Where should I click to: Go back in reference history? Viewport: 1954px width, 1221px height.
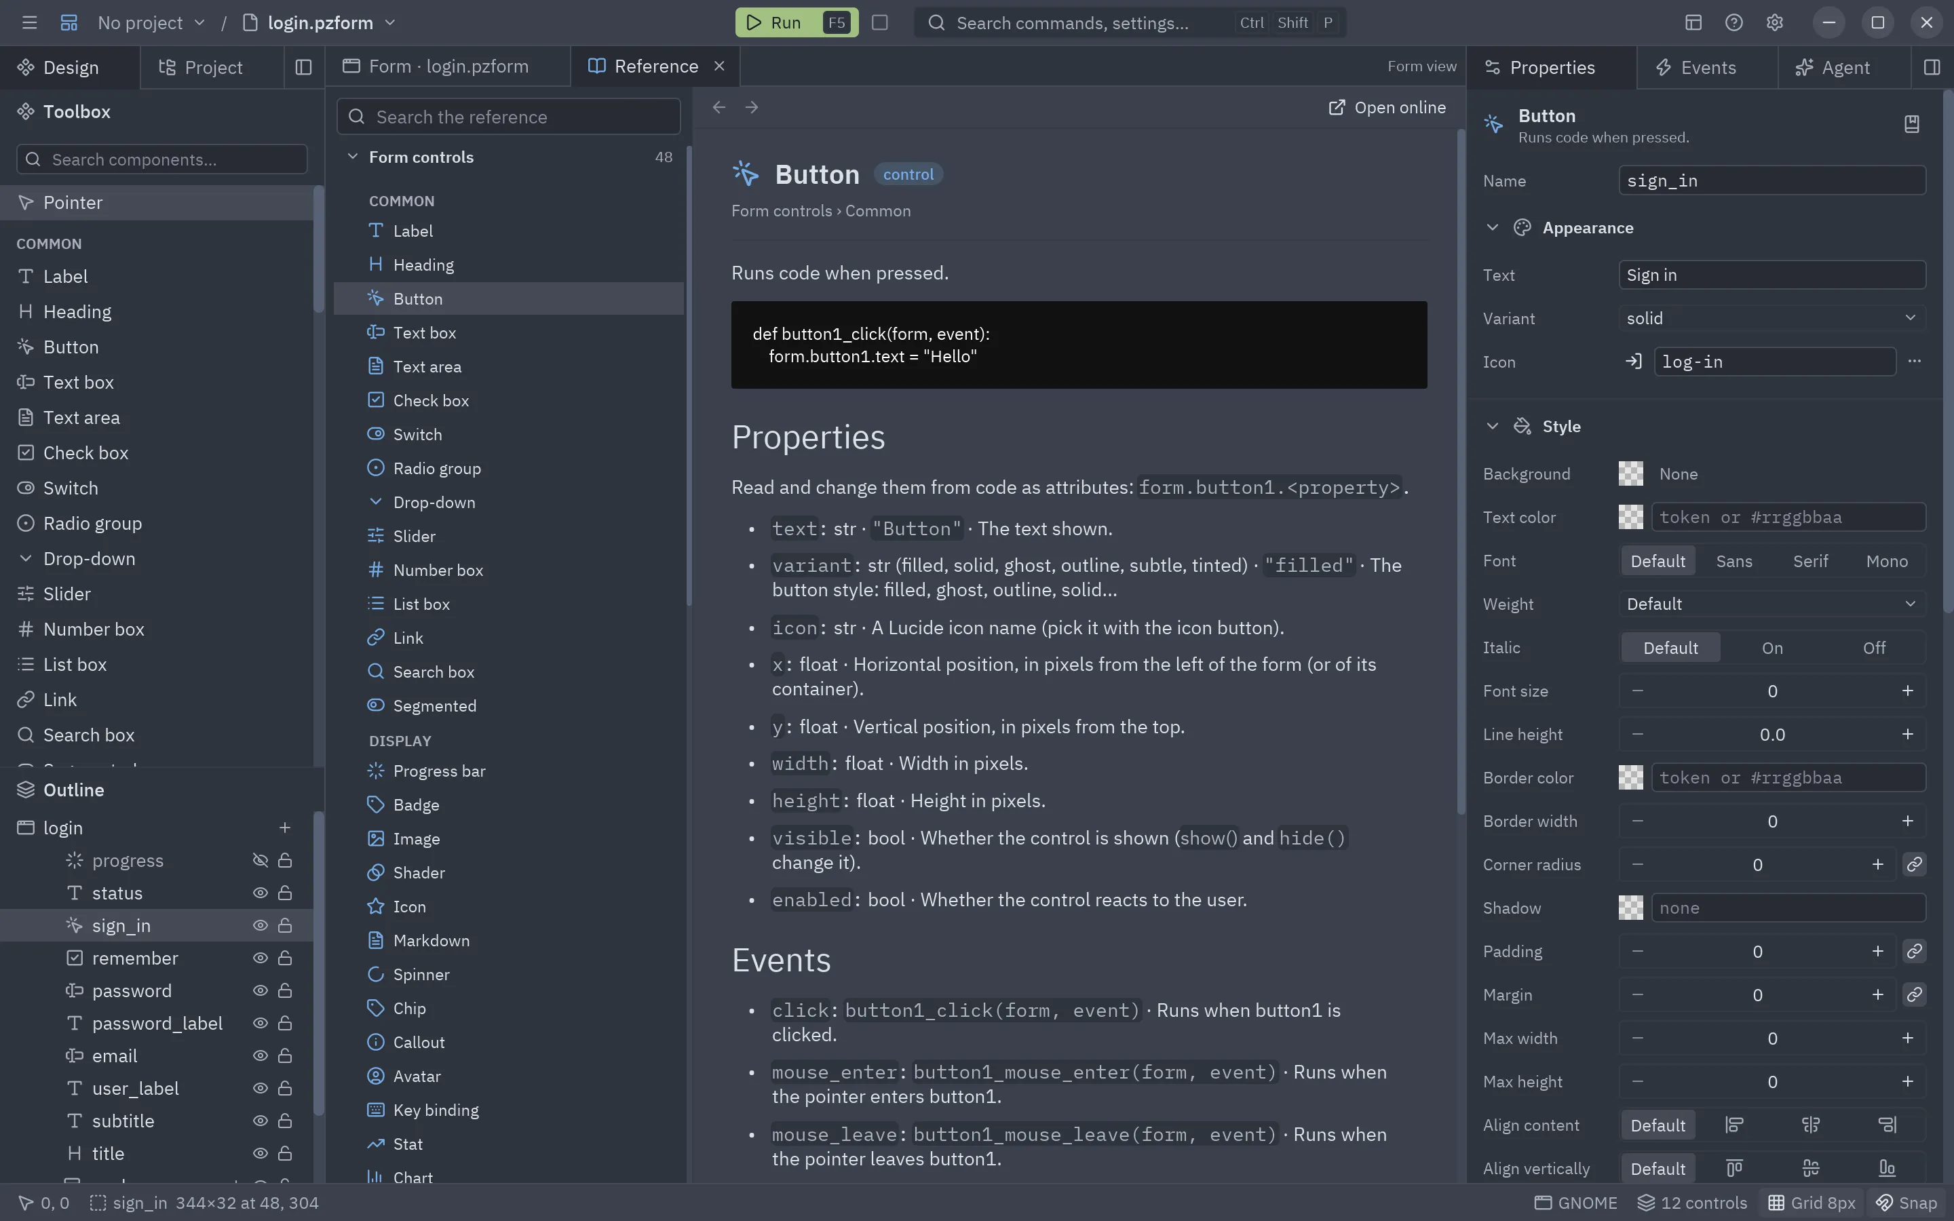719,107
